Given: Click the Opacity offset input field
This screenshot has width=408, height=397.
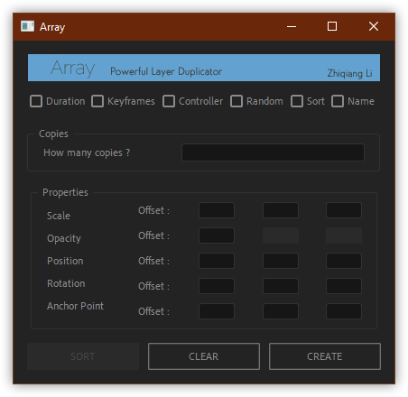Looking at the screenshot, I should pos(217,235).
